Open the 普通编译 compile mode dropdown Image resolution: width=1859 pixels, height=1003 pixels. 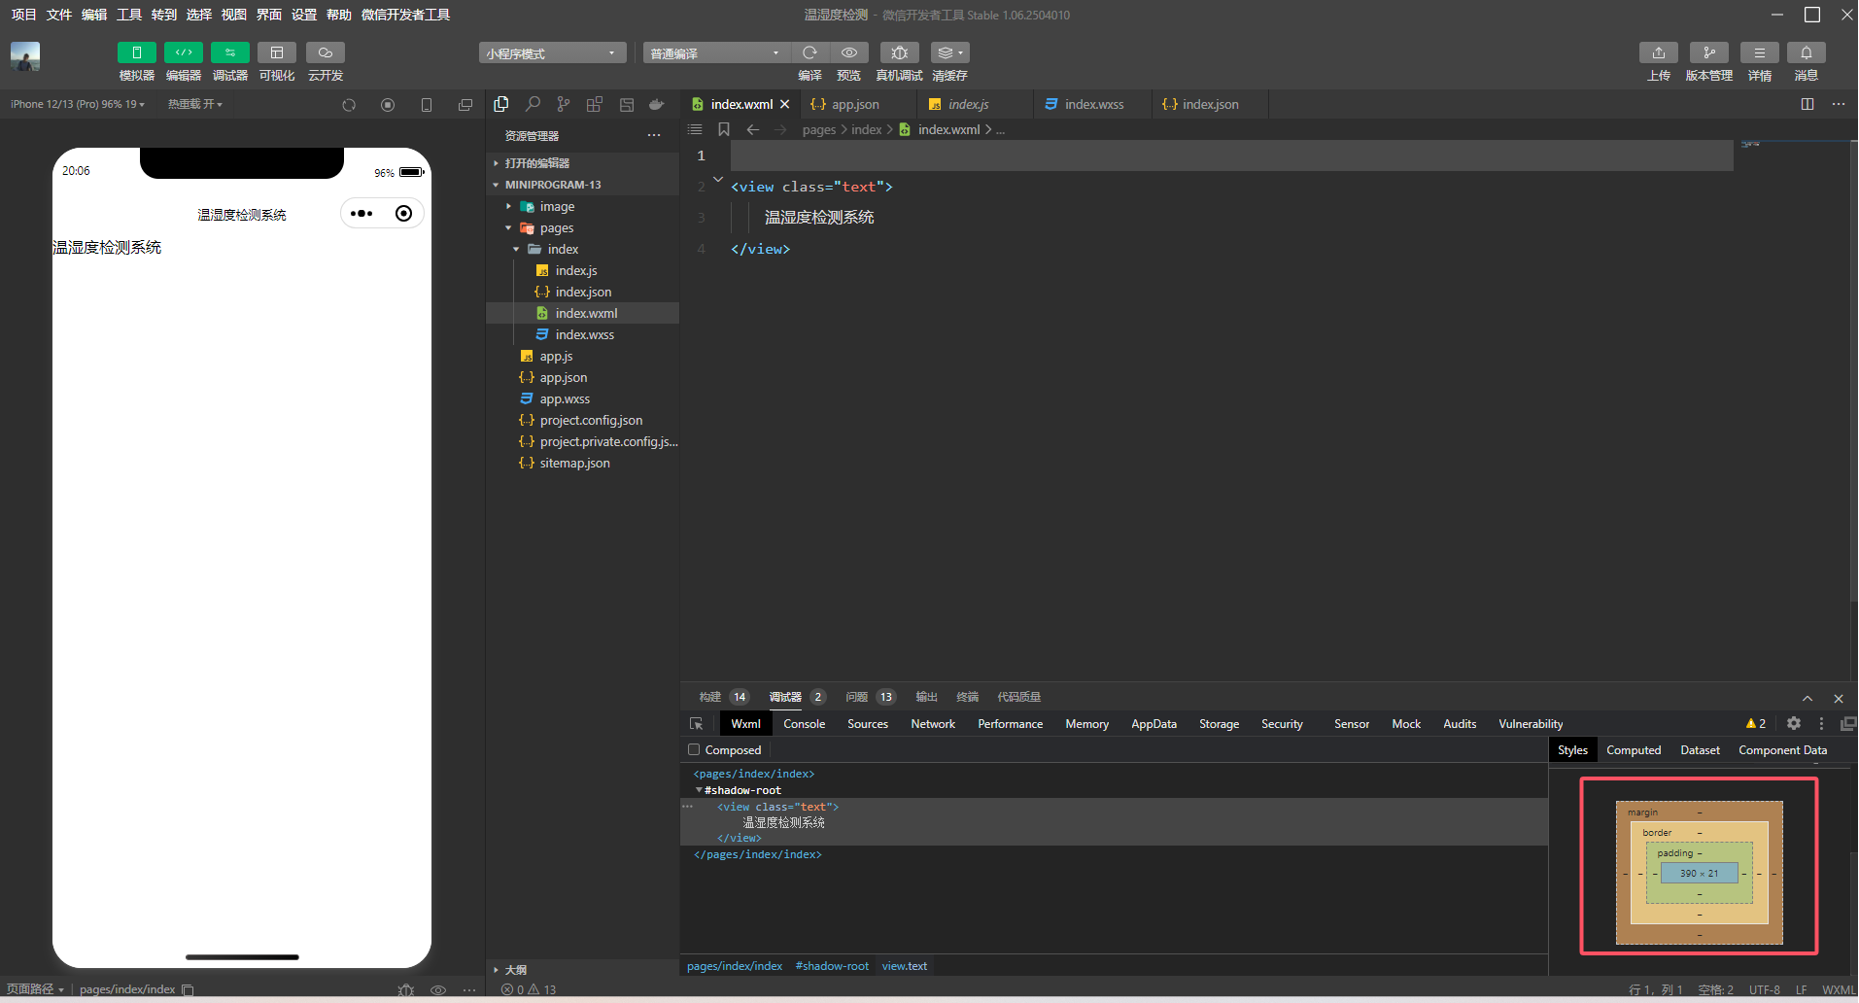(714, 53)
